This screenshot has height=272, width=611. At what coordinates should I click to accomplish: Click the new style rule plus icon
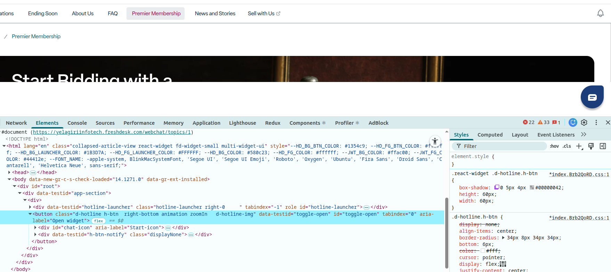[x=579, y=146]
